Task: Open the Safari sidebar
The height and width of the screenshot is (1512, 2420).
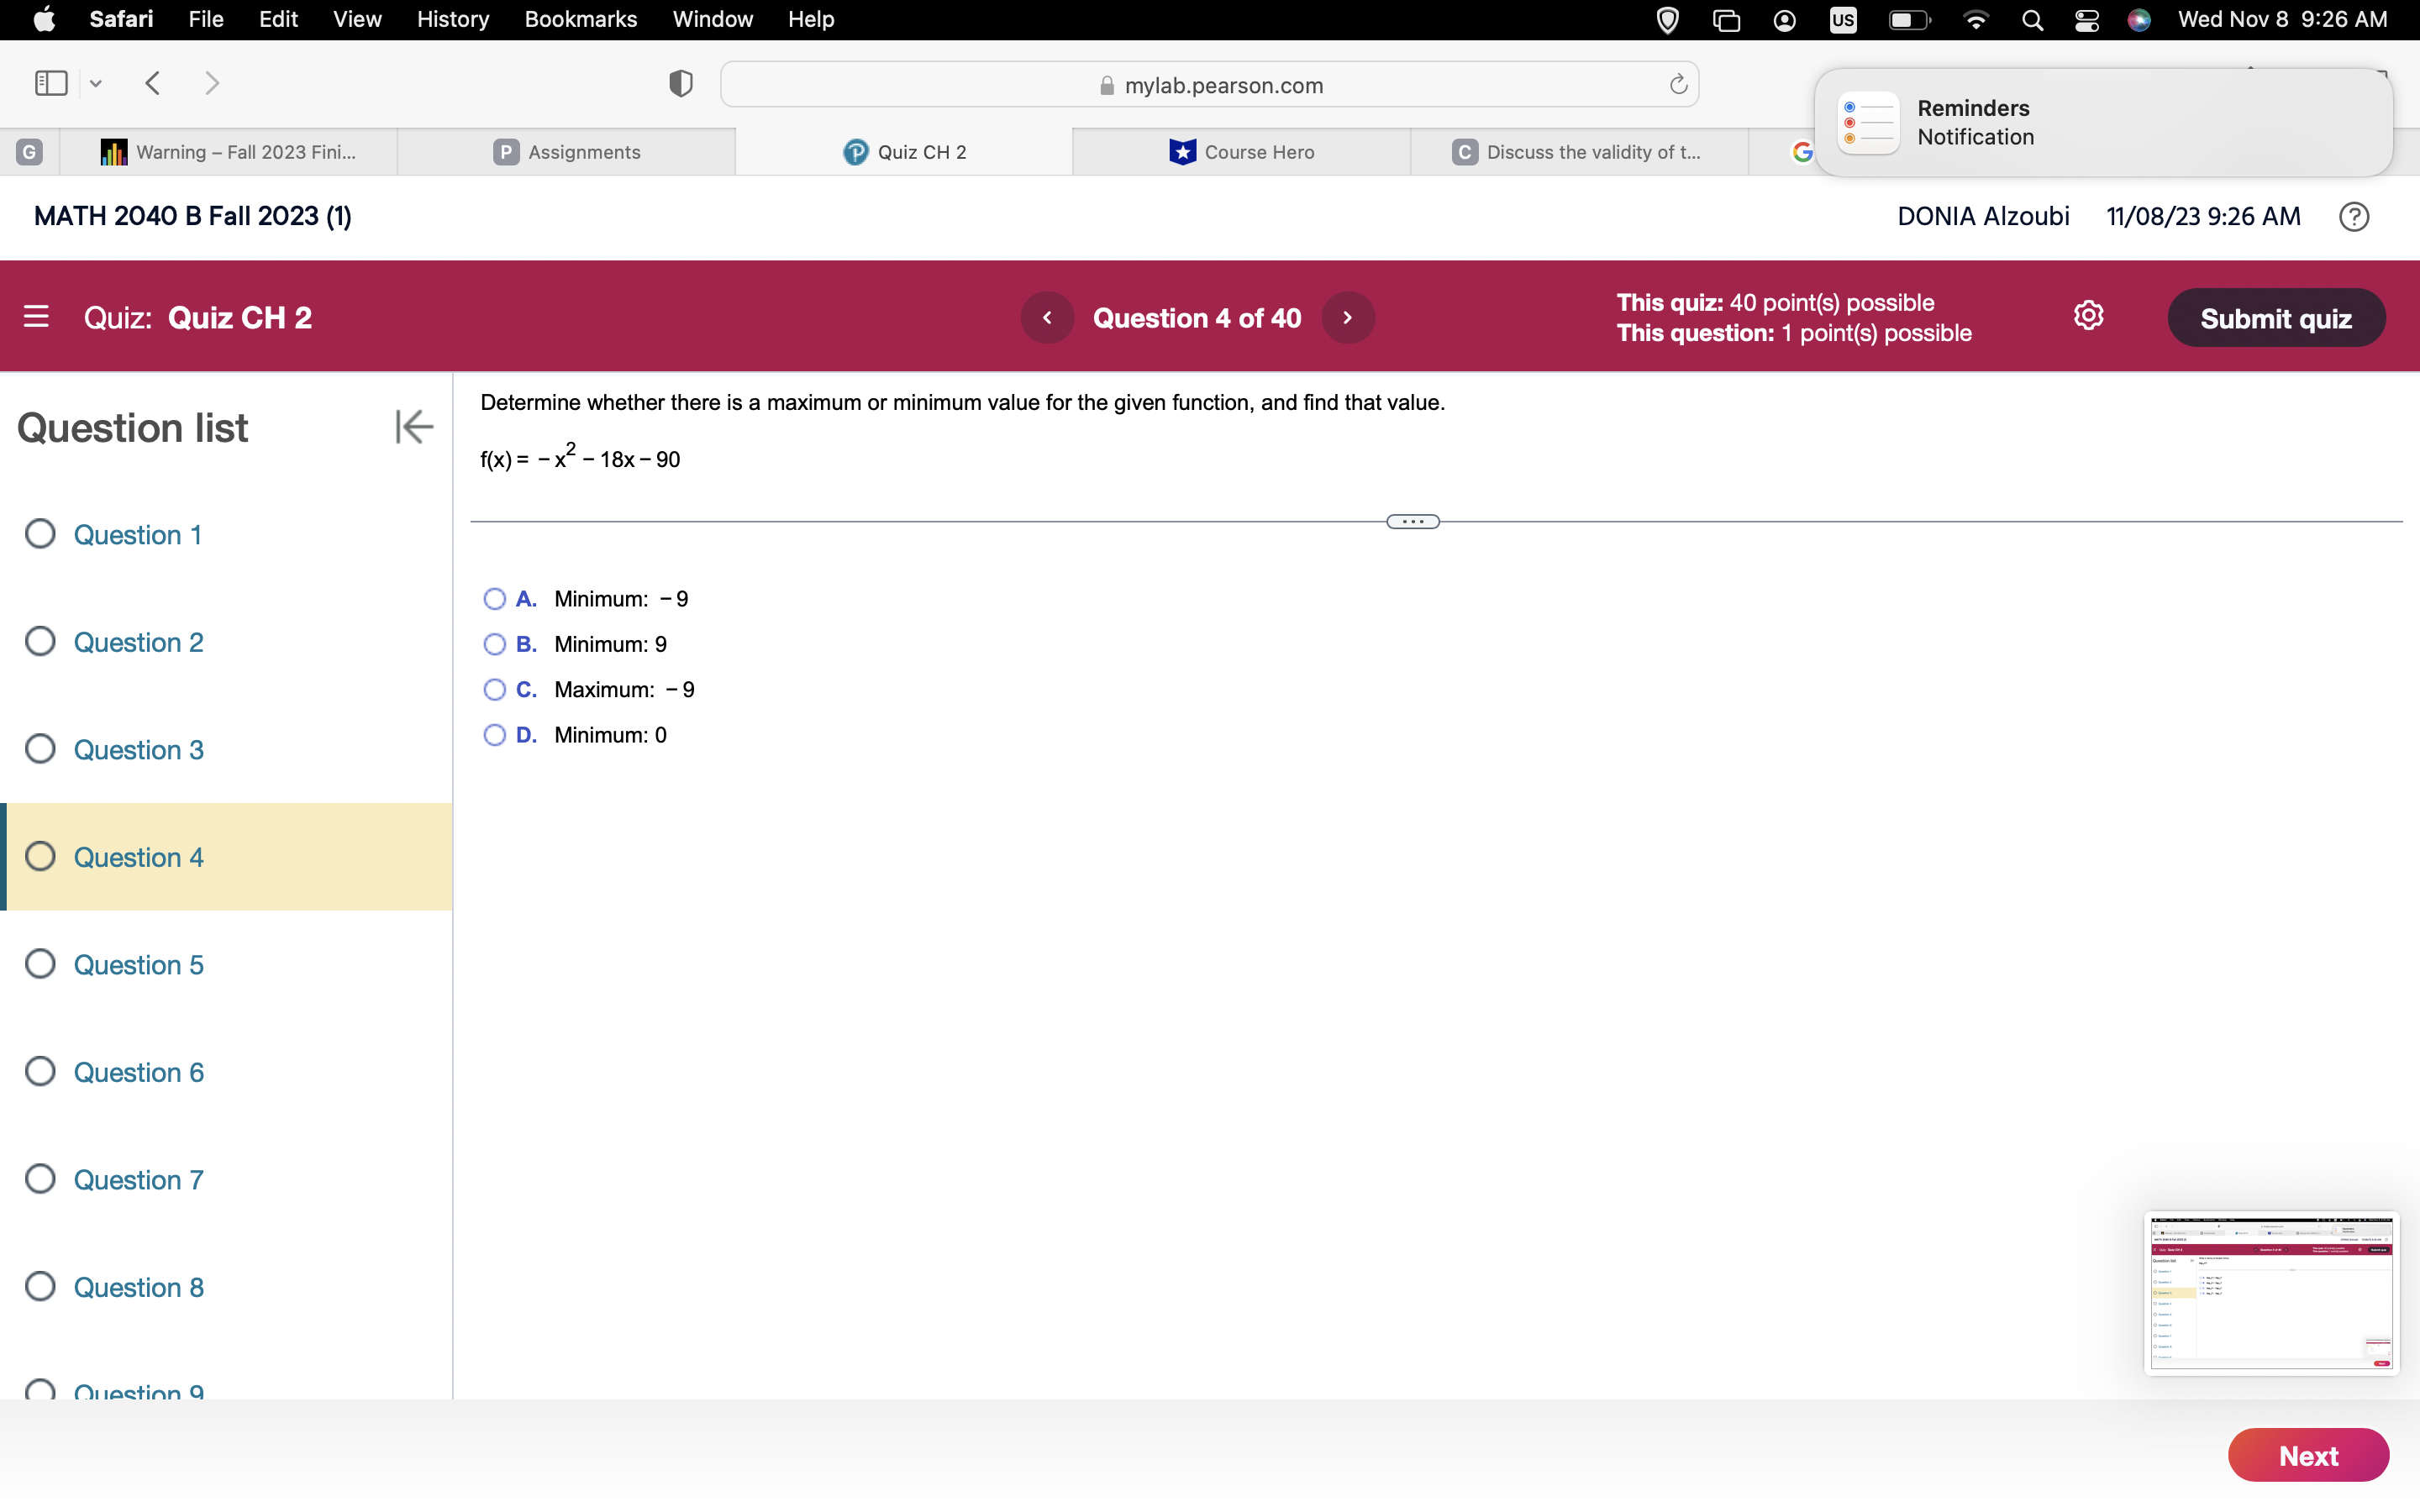Action: [x=49, y=83]
